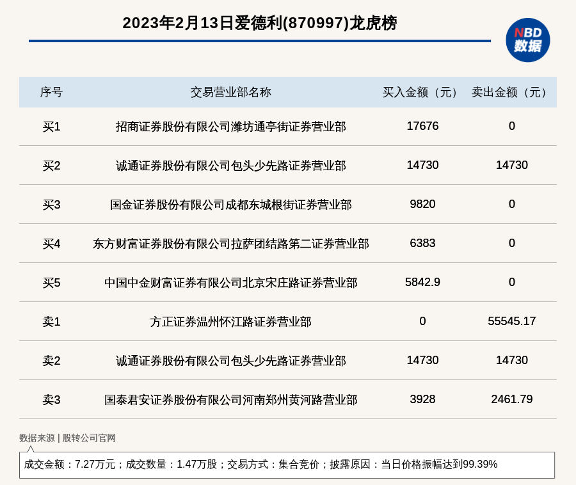This screenshot has height=485, width=576.
Task: Click 诚通证券 包头少先路 name in 买2 row
Action: click(230, 166)
